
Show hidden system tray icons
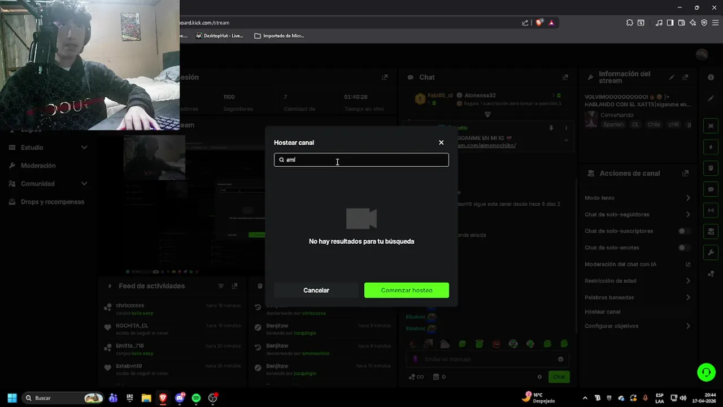[585, 398]
